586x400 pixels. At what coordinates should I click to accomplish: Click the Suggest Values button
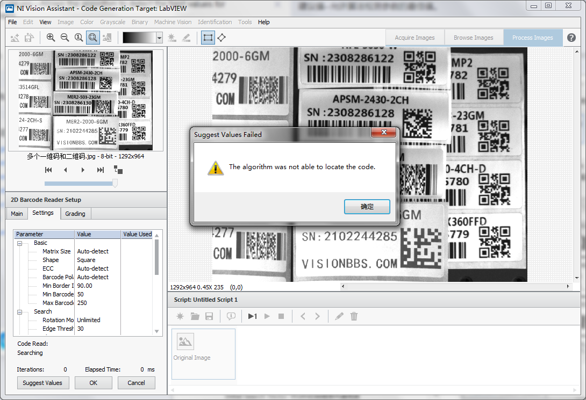coord(42,383)
